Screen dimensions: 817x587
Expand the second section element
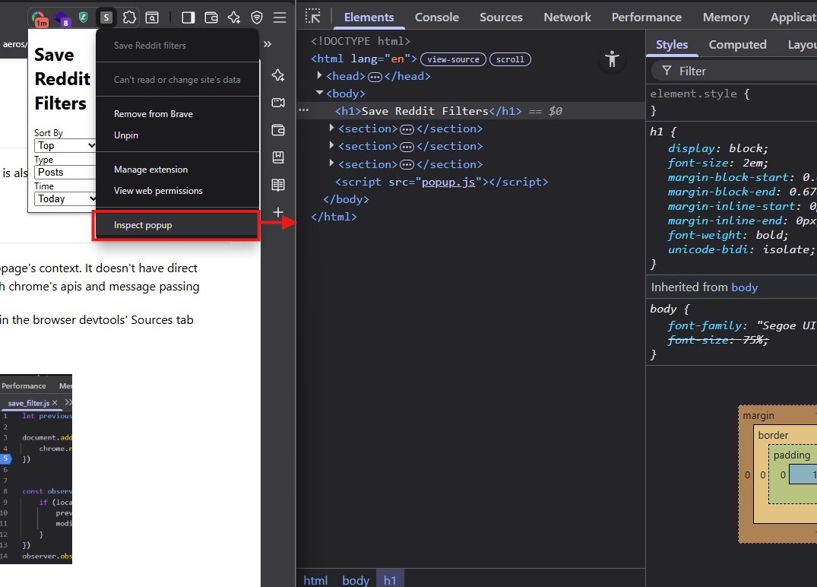(x=331, y=145)
